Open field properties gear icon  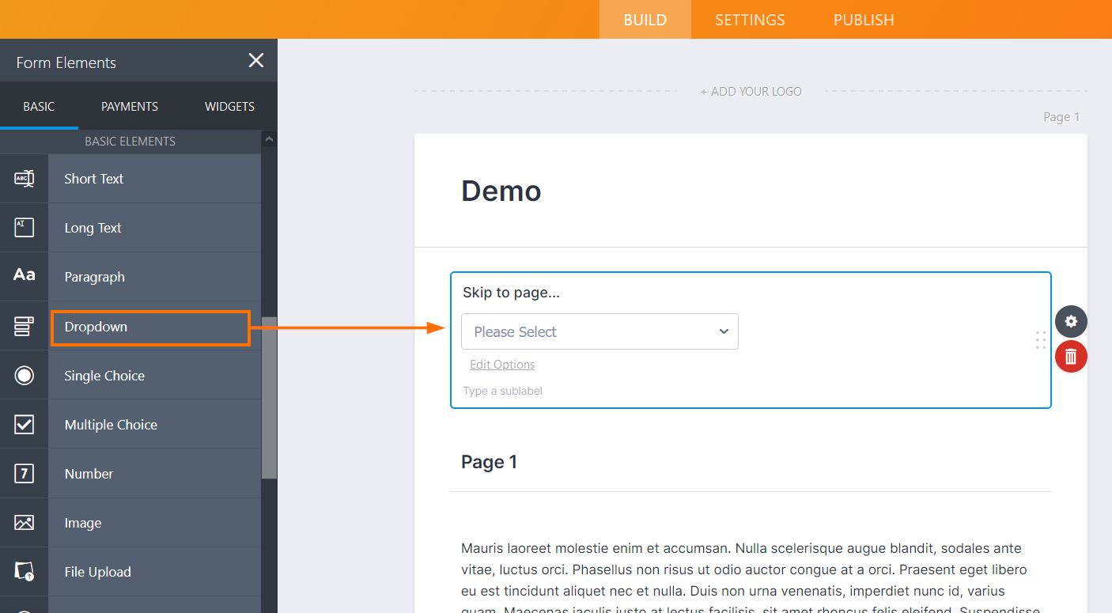1071,321
